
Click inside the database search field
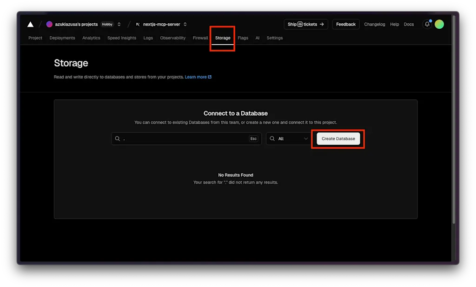click(186, 139)
